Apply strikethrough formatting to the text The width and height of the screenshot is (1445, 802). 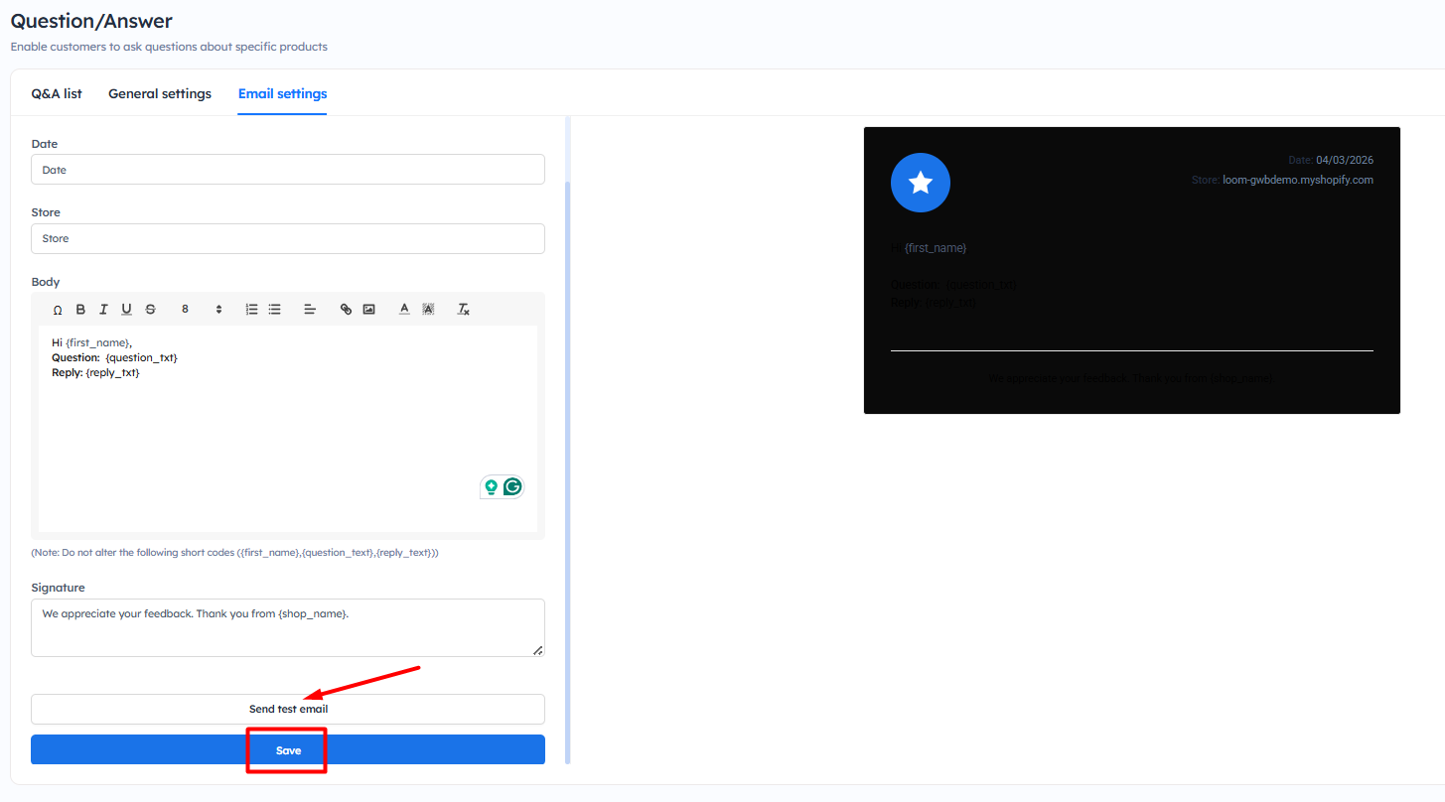click(x=150, y=310)
